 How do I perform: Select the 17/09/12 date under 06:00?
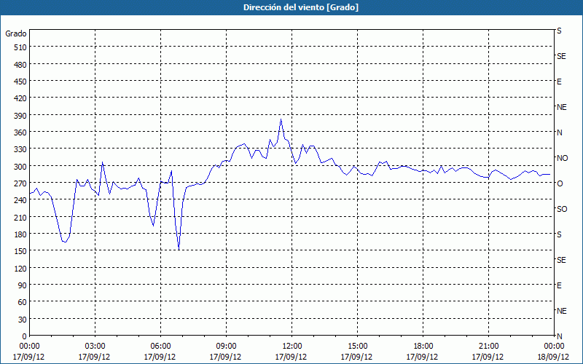pos(160,357)
